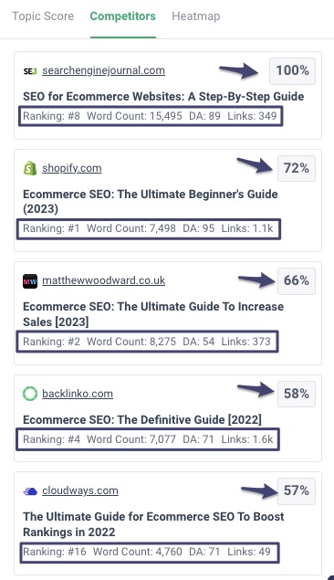Click the Cloudways cloud logo icon
This screenshot has width=334, height=580.
[x=30, y=491]
